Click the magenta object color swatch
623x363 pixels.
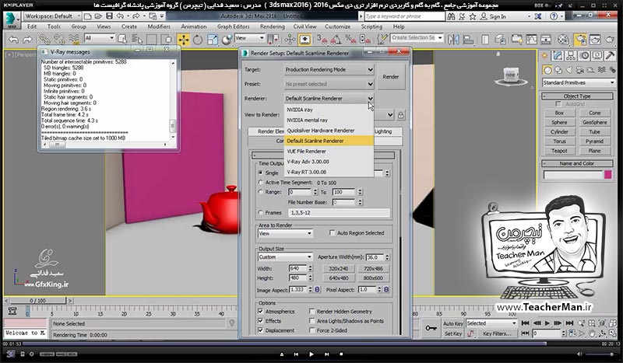pos(607,175)
